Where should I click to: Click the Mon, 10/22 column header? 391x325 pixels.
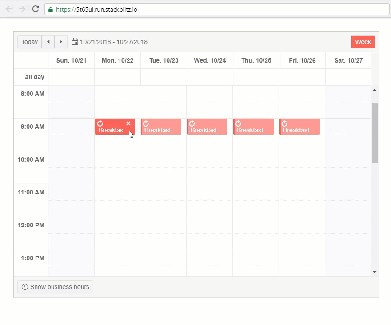coord(117,60)
